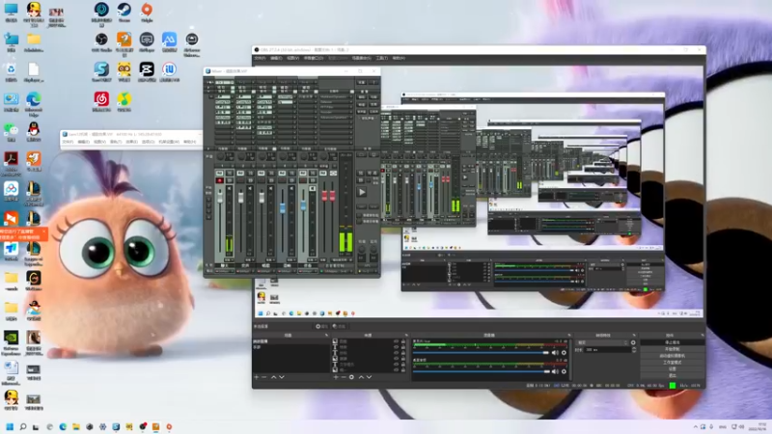Open settings gear for first OBS audio track

pyautogui.click(x=564, y=353)
